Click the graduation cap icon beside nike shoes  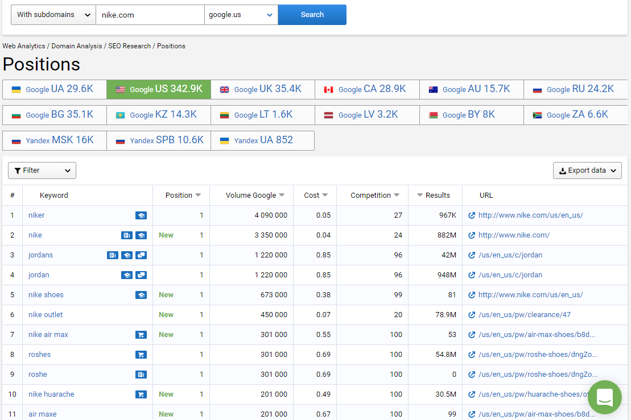(141, 295)
